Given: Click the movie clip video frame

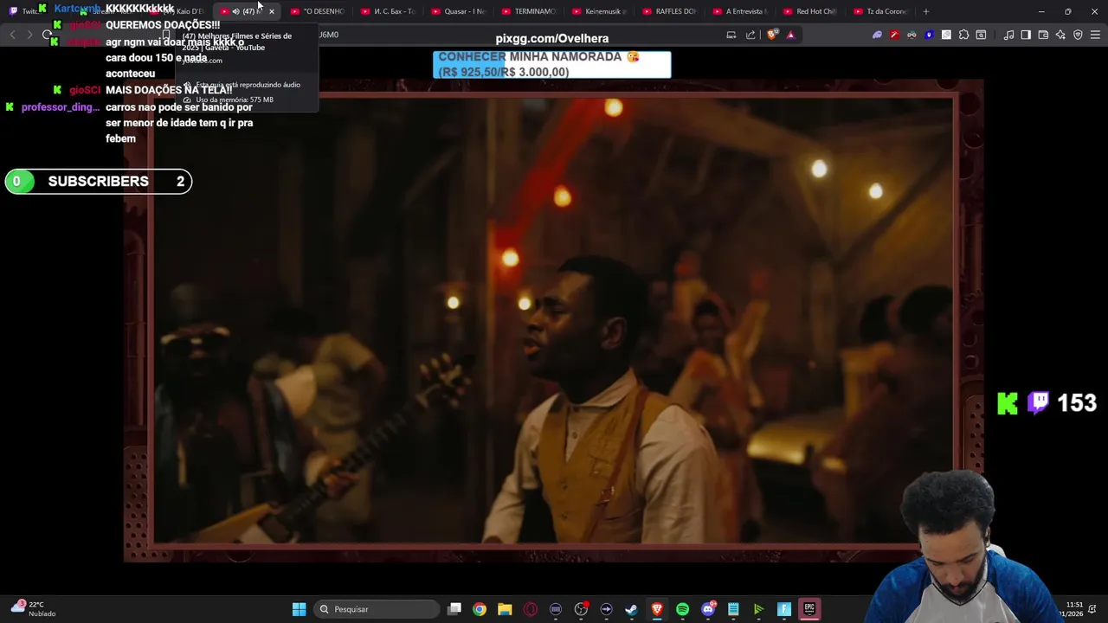Looking at the screenshot, I should pyautogui.click(x=554, y=320).
